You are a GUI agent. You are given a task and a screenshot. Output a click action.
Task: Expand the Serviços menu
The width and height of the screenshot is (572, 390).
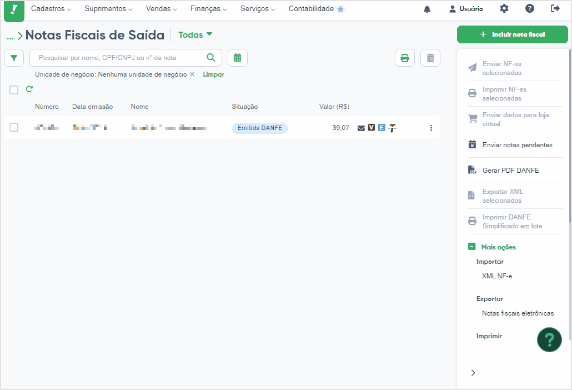coord(258,8)
